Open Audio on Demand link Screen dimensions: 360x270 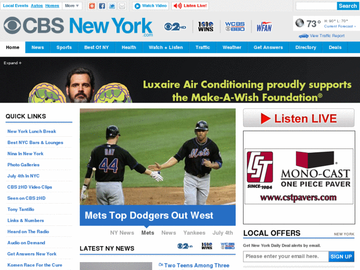point(26,243)
